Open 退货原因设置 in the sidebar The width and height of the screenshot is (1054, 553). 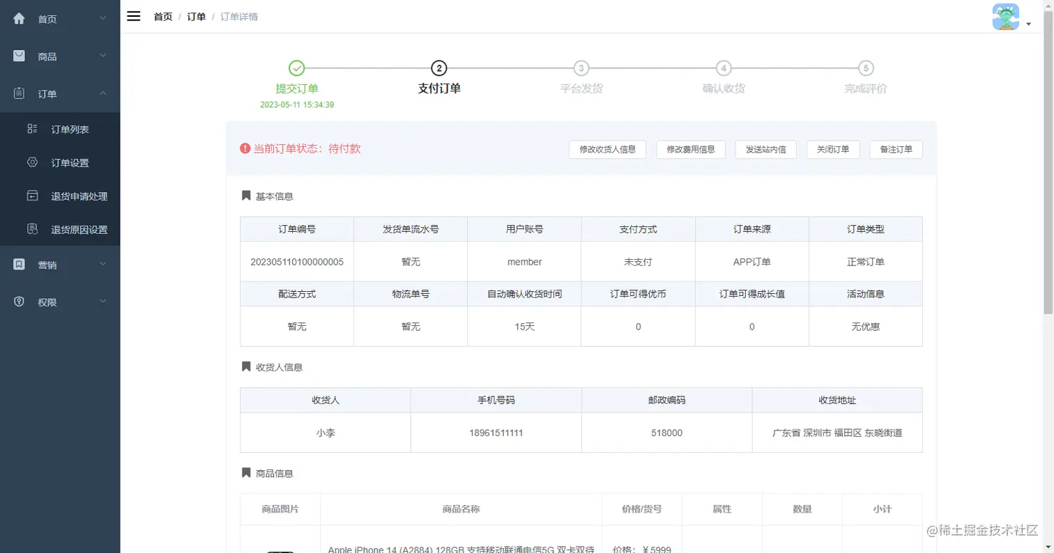(x=60, y=230)
